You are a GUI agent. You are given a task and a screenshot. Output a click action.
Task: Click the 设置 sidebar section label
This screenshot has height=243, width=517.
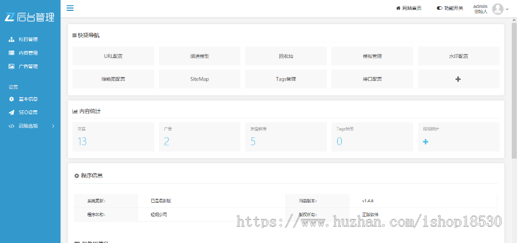click(13, 87)
